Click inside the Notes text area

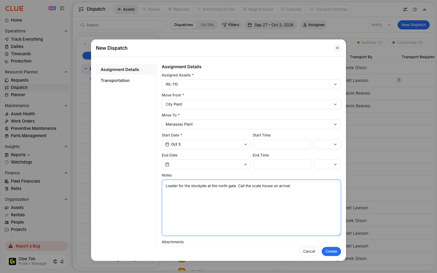click(x=251, y=208)
